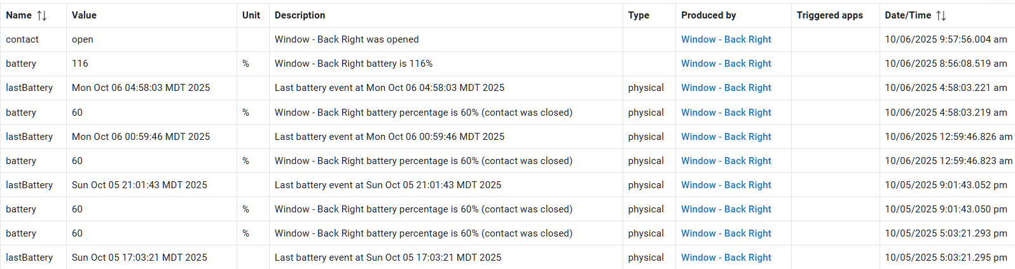Viewport: 1015px width, 269px height.
Task: Click the battery value 116 cell
Action: pyautogui.click(x=80, y=64)
